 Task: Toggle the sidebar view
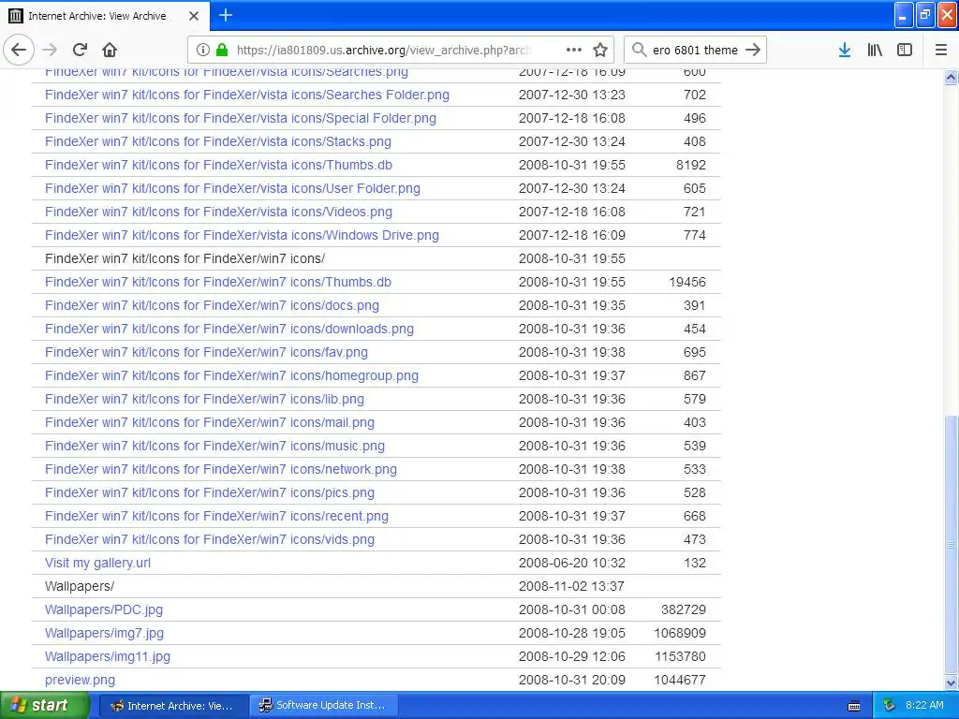(x=905, y=51)
